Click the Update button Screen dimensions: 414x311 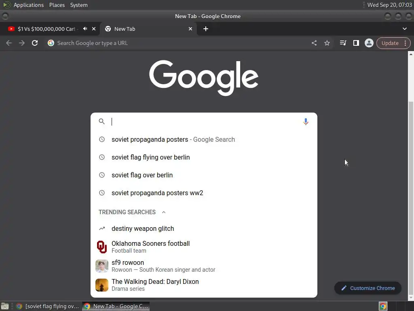click(390, 43)
